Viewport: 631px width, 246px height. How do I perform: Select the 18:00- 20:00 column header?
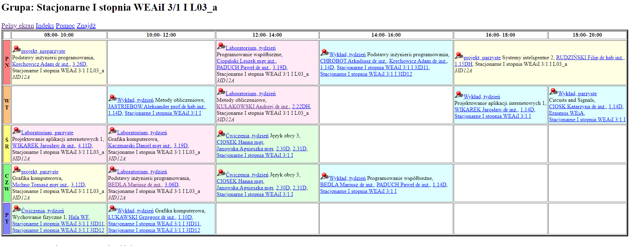tap(587, 35)
